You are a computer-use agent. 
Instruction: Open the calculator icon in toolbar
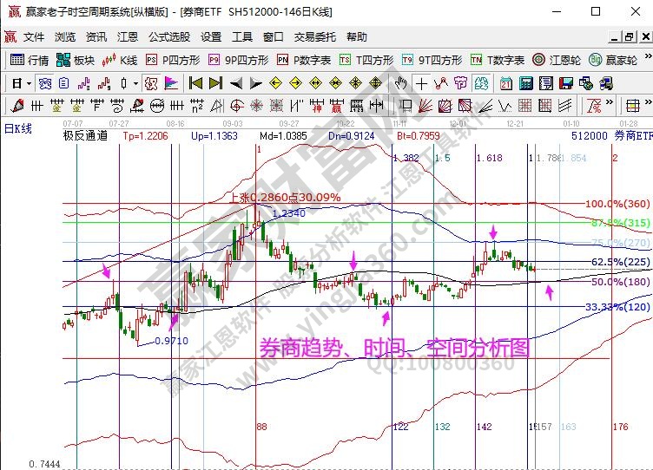click(526, 83)
